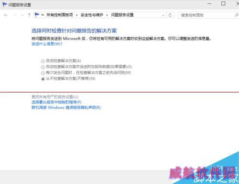The height and width of the screenshot is (184, 239).
Task: Expand the address bar history chevron
Action: click(163, 15)
